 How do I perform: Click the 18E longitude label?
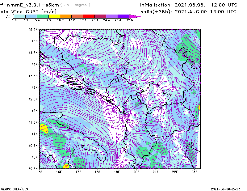[x=98, y=172]
